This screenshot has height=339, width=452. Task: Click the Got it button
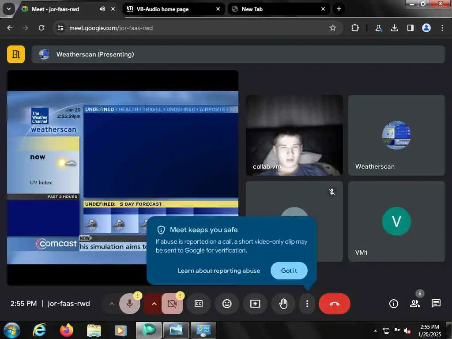point(289,271)
